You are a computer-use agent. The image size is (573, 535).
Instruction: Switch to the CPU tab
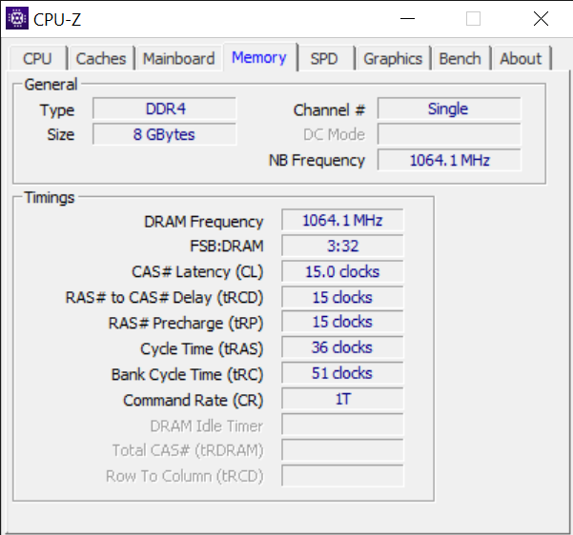(37, 58)
